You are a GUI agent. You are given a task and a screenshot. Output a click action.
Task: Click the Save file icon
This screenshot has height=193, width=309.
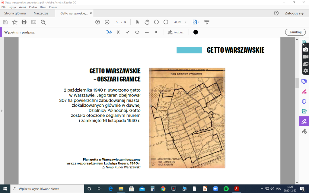(5, 22)
